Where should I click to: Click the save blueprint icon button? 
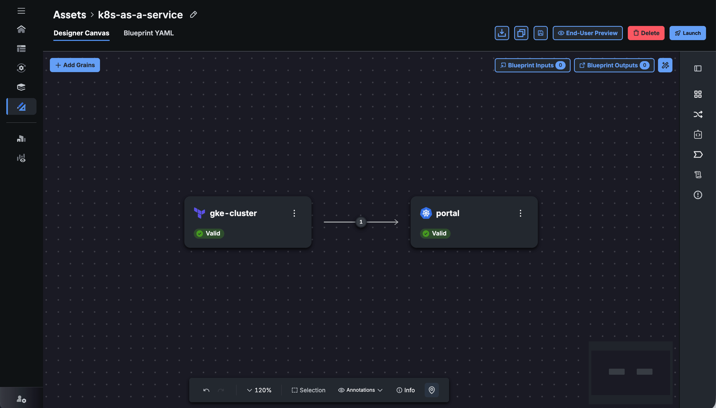(540, 33)
